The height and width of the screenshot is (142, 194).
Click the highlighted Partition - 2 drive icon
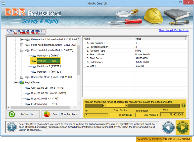(34, 61)
